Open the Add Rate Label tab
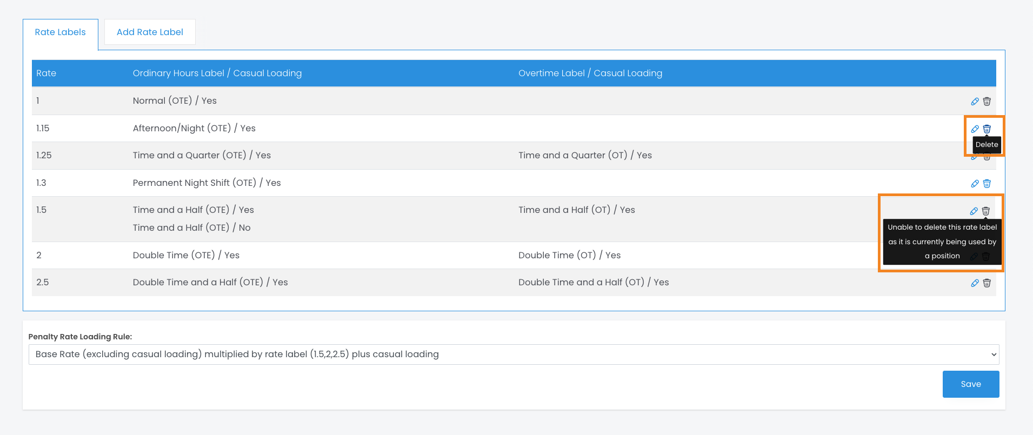Viewport: 1033px width, 435px height. (x=150, y=32)
